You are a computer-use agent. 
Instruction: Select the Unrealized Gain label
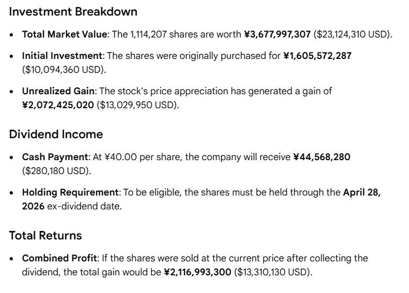(x=58, y=91)
